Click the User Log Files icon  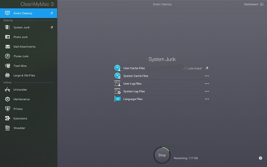(x=117, y=83)
